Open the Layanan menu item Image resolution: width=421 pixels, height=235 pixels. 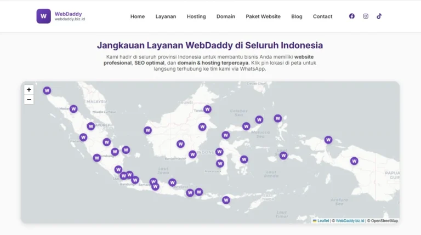[x=166, y=16]
